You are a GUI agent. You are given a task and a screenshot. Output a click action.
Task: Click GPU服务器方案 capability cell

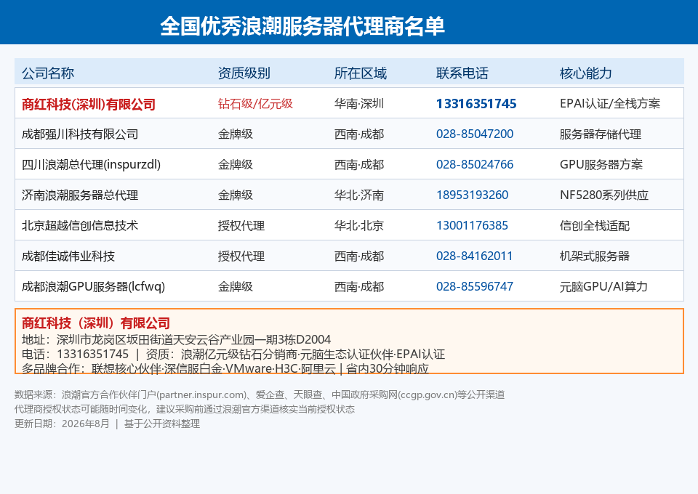point(601,164)
